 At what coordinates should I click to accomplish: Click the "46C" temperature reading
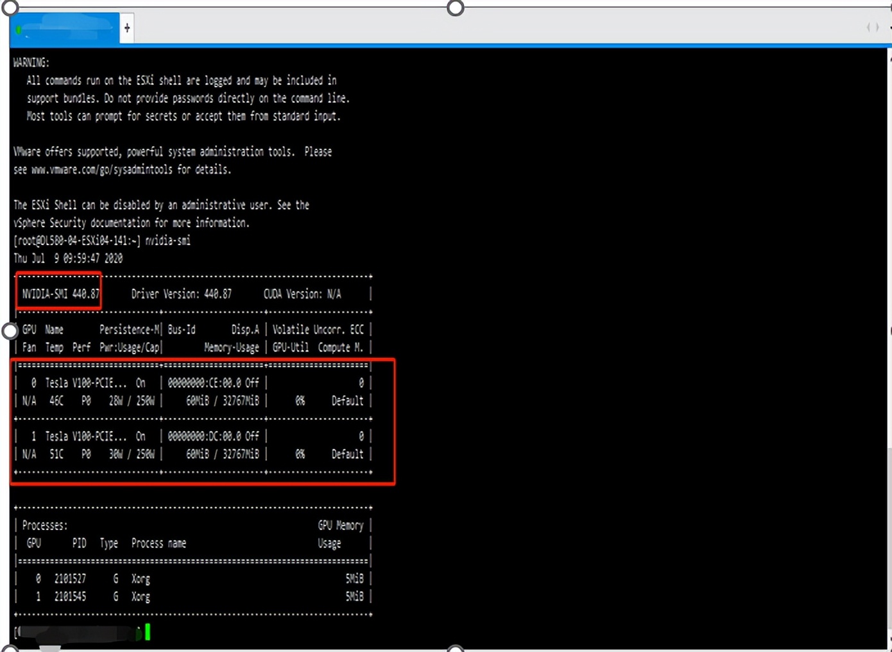(56, 401)
